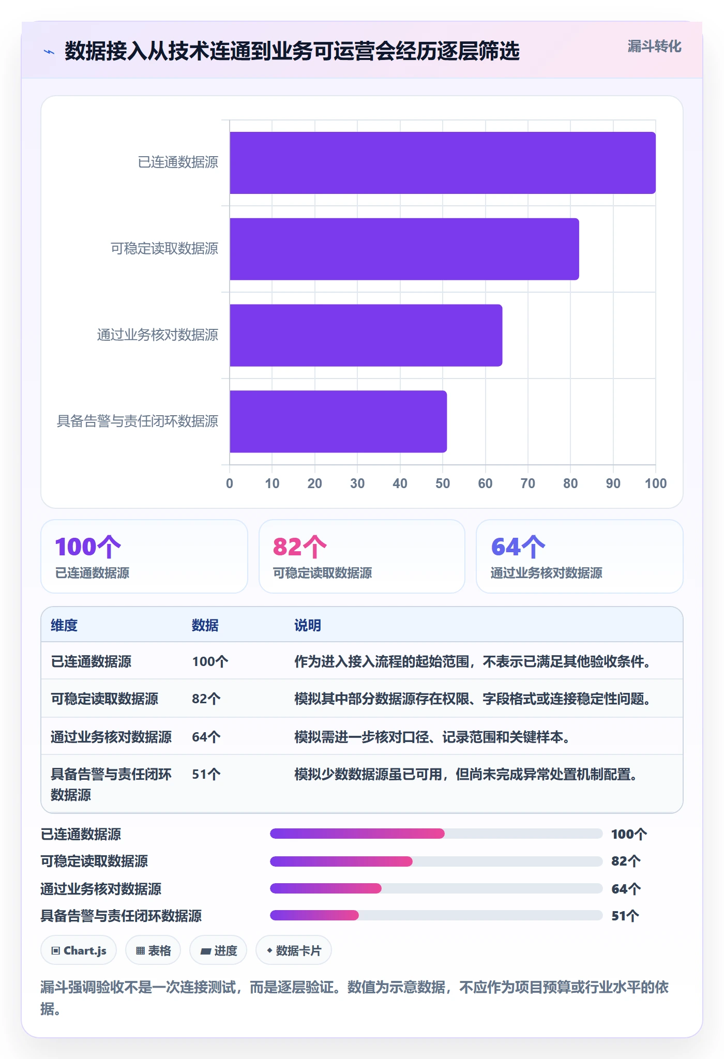Click the 64个 value beside the progress bar
This screenshot has height=1059, width=724.
pyautogui.click(x=626, y=889)
